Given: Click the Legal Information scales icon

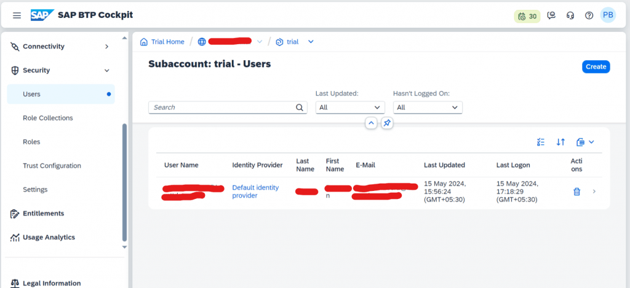Looking at the screenshot, I should tap(15, 284).
